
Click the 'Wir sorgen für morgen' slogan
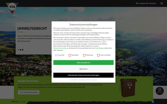[x=146, y=3]
